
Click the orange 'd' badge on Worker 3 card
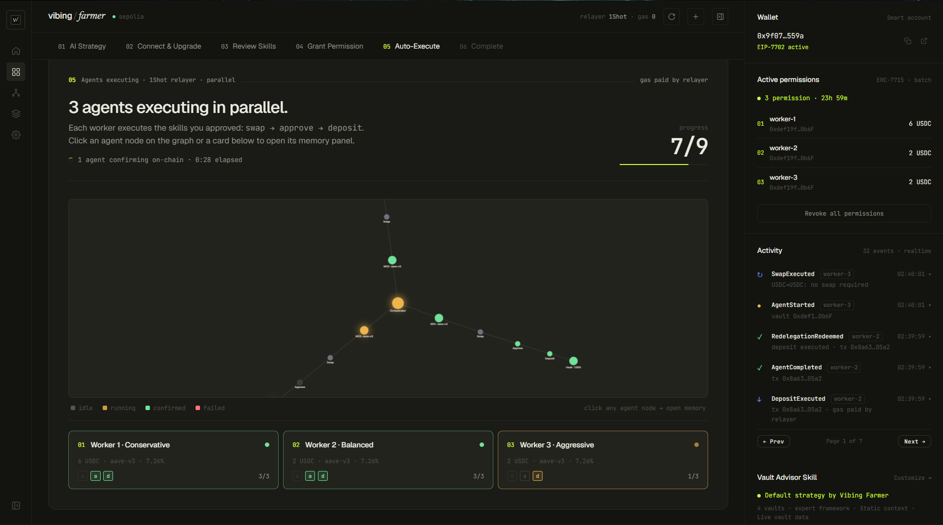(x=538, y=476)
